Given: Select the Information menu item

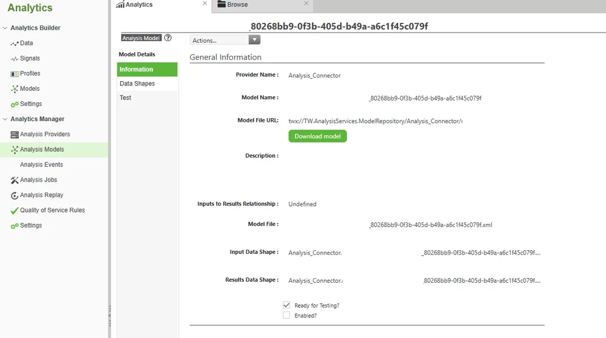Looking at the screenshot, I should pyautogui.click(x=147, y=70).
